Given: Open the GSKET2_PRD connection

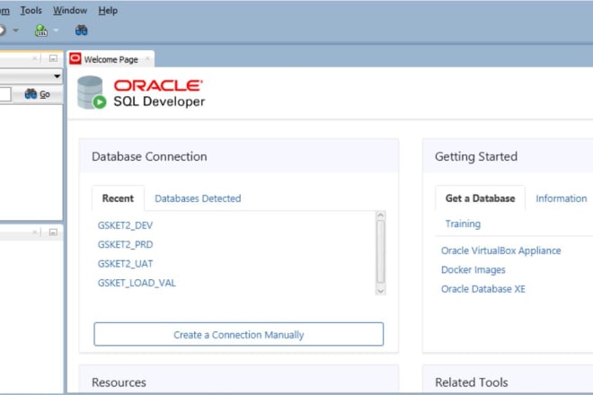Looking at the screenshot, I should coord(125,244).
